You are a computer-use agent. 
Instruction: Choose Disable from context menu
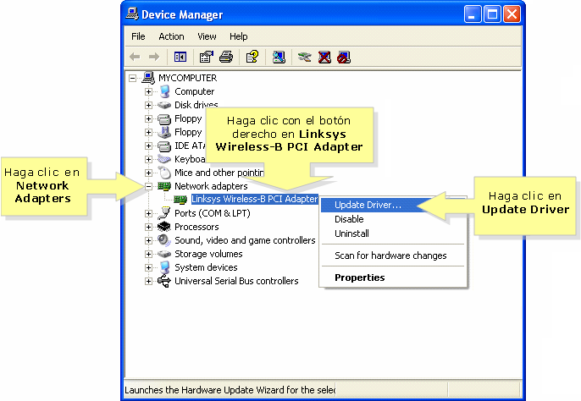coord(393,219)
